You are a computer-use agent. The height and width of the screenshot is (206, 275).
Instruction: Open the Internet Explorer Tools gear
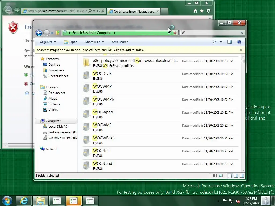(208, 11)
